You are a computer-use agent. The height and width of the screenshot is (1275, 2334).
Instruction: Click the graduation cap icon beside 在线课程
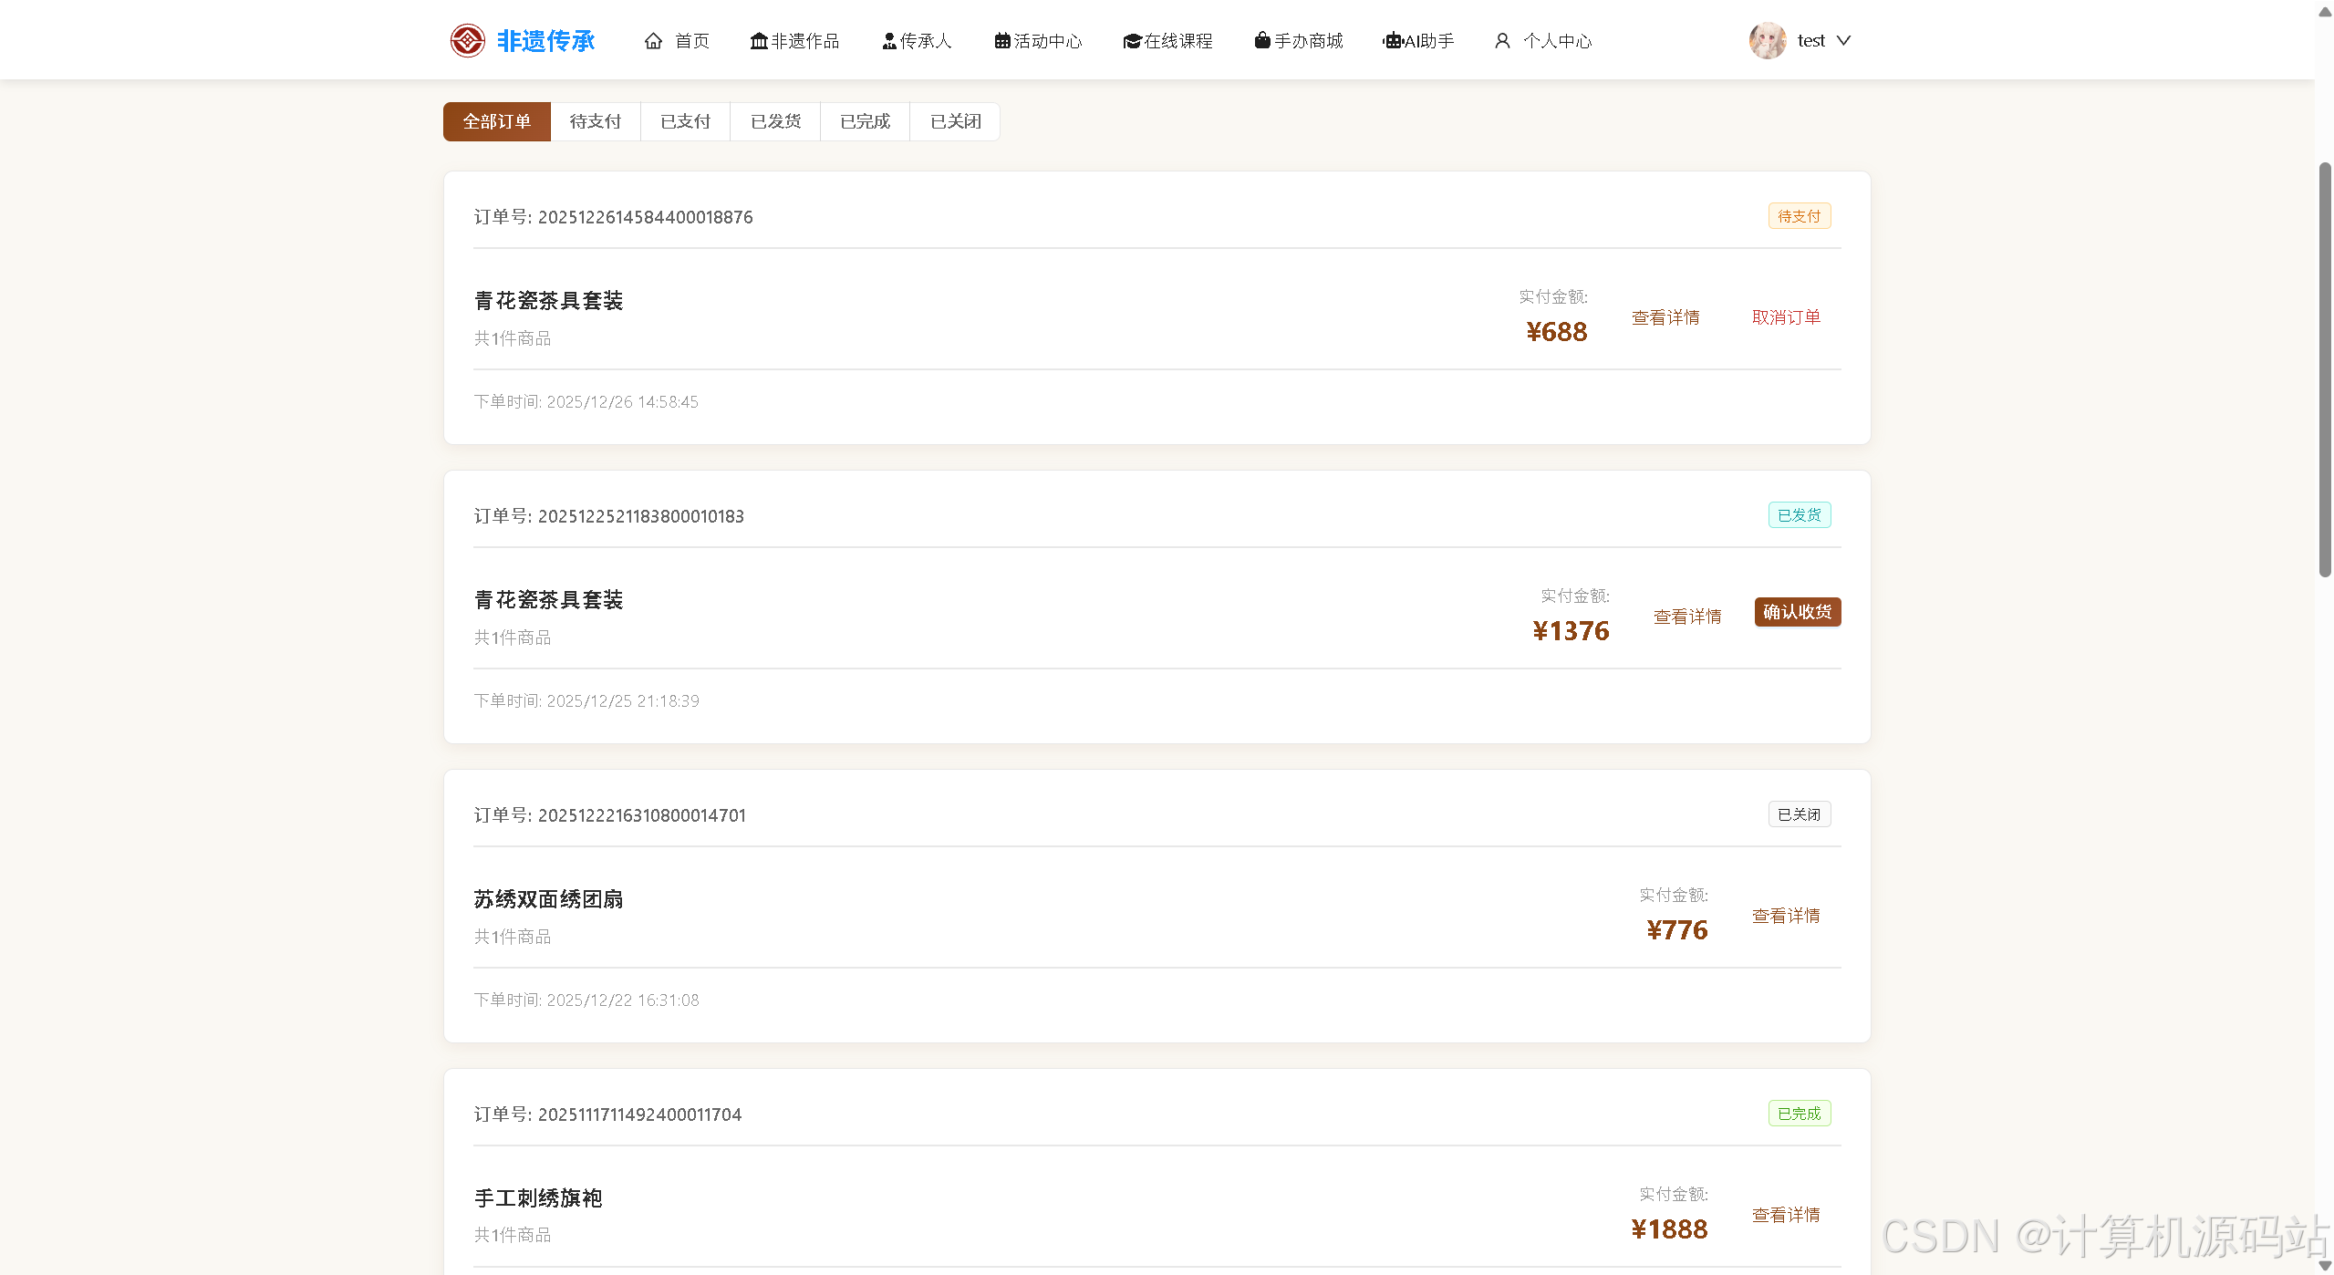coord(1132,41)
